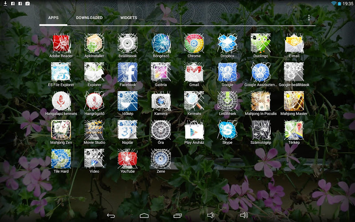
Task: Open the Zene music app
Action: coord(161,159)
